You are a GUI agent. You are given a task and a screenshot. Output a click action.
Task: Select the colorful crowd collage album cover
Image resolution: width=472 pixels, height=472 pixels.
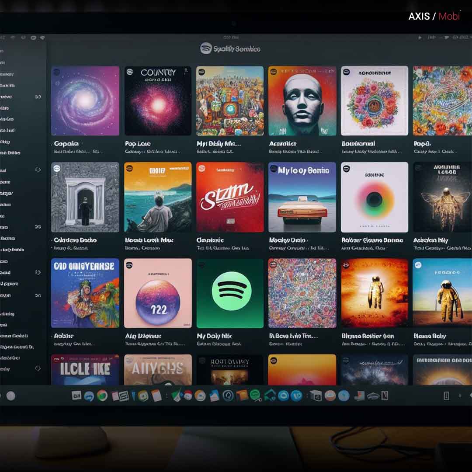(230, 101)
